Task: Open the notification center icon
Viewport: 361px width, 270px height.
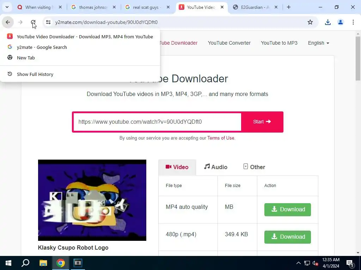Action: pyautogui.click(x=350, y=263)
